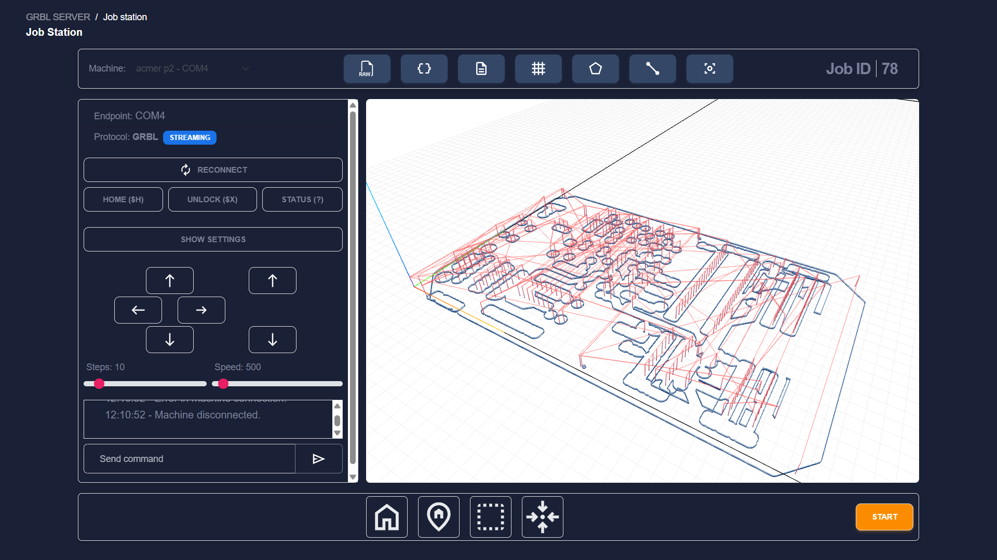This screenshot has width=997, height=560.
Task: Click the control panel scrollbar down arrow
Action: click(x=353, y=477)
